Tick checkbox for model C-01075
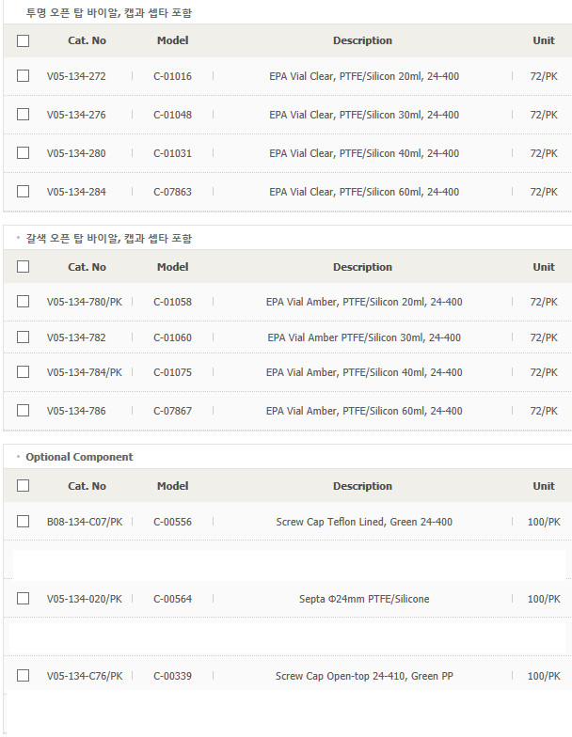Screen dimensions: 572x737 pos(23,372)
